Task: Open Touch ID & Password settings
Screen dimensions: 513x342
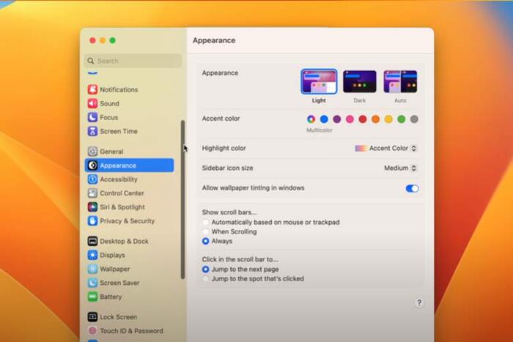Action: click(129, 331)
